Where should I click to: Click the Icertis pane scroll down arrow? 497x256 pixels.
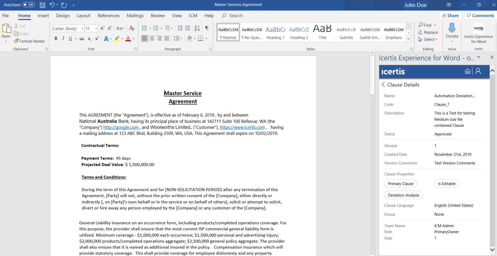(492, 250)
